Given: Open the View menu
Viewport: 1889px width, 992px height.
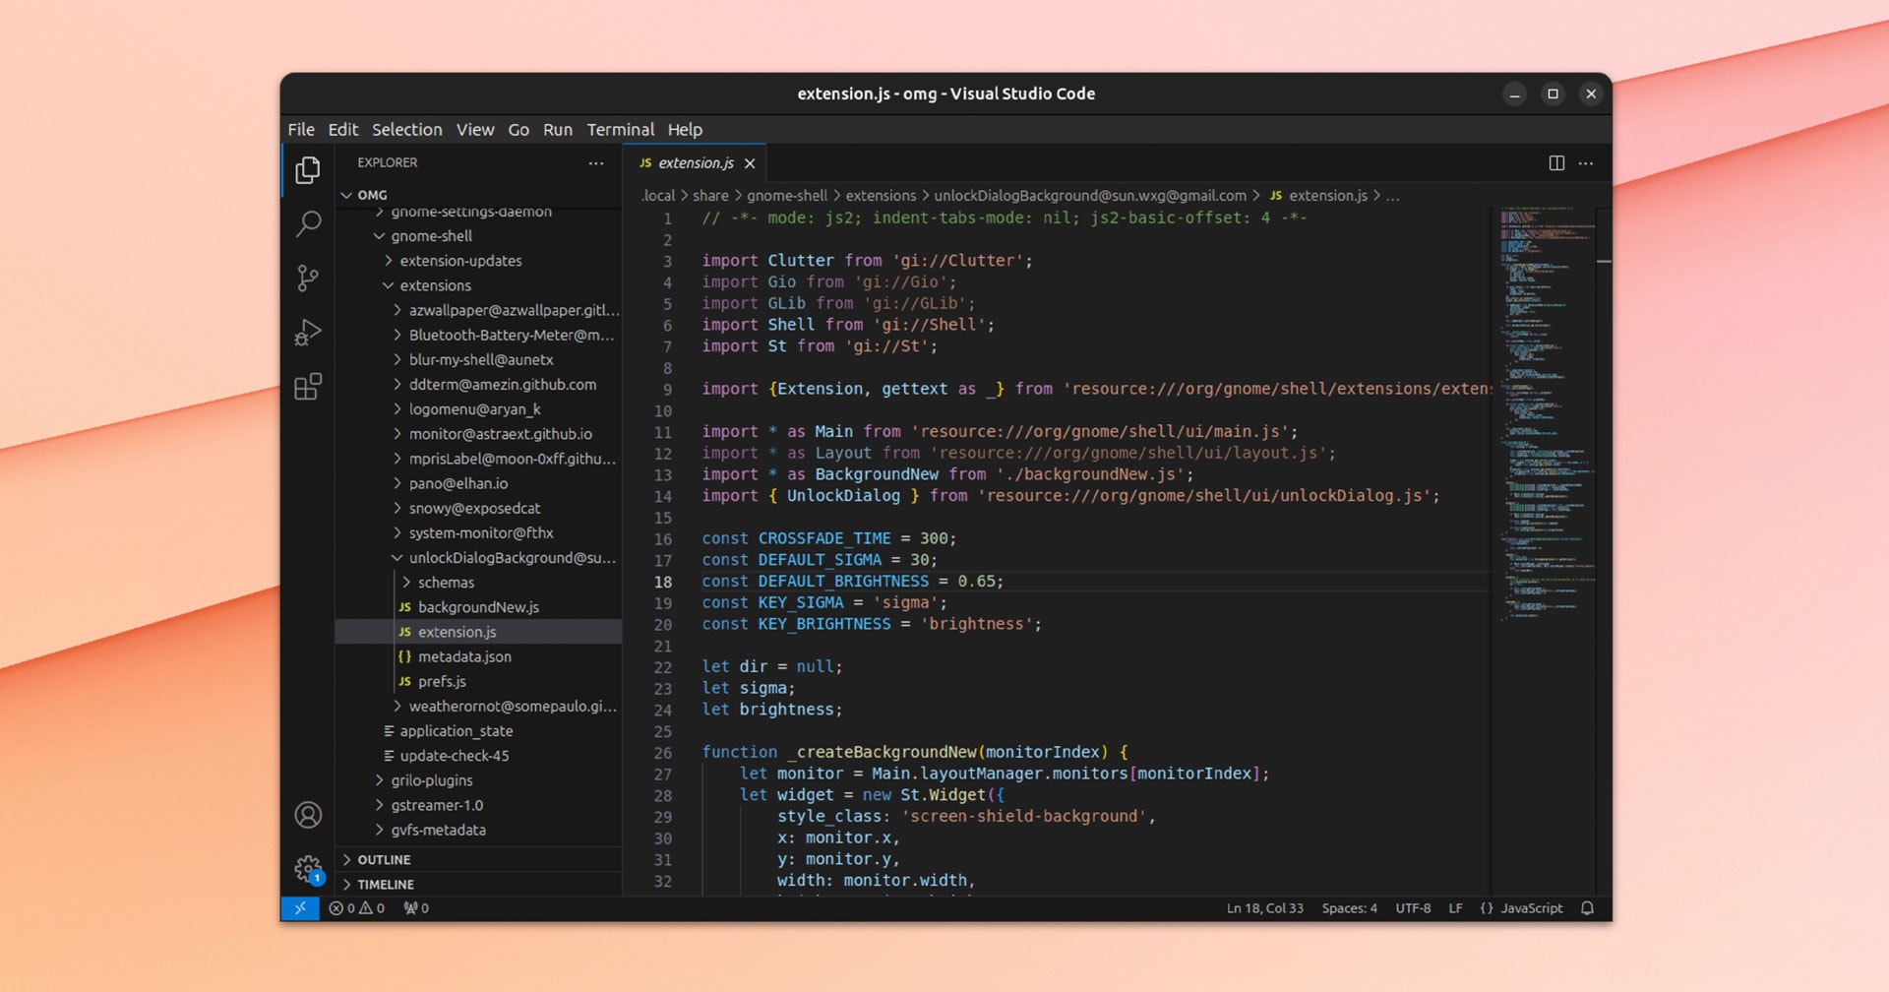Looking at the screenshot, I should [475, 129].
